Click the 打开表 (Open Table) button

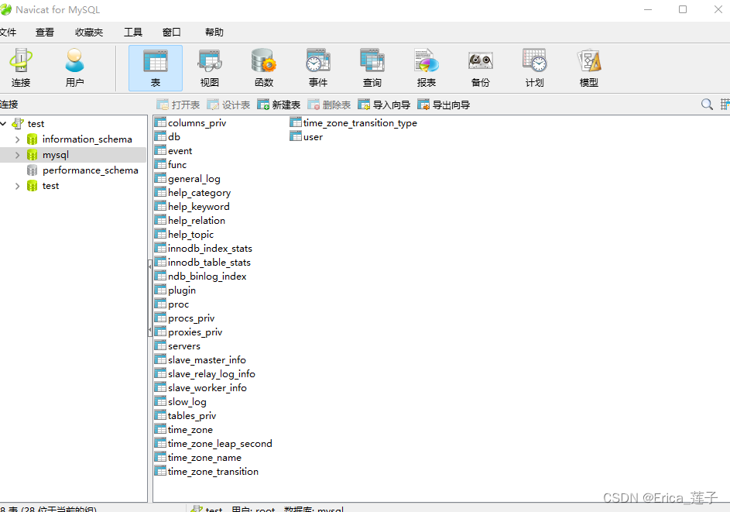pyautogui.click(x=178, y=105)
